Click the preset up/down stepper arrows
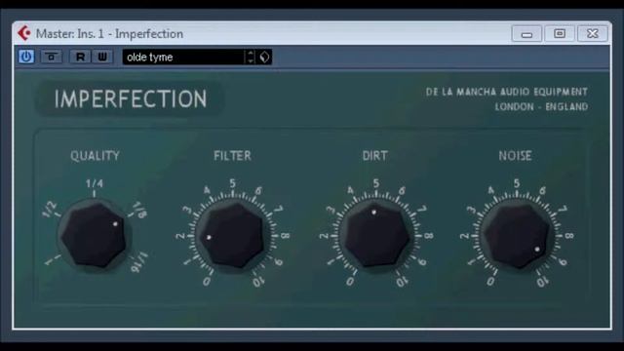The width and height of the screenshot is (624, 351). coord(251,57)
